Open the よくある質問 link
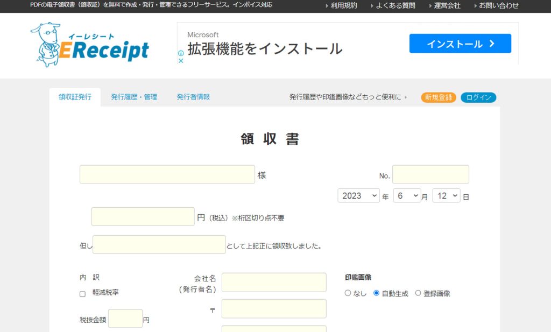This screenshot has width=551, height=332. click(395, 6)
